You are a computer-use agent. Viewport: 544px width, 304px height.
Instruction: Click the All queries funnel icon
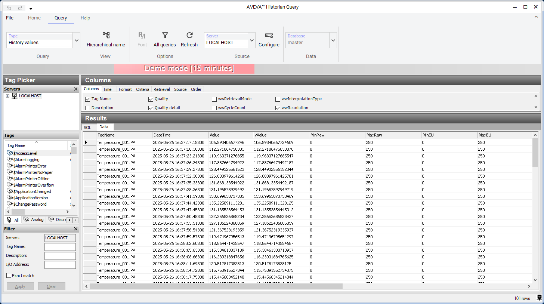[x=165, y=35]
